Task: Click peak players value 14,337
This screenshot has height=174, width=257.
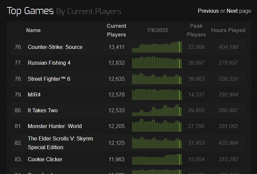Action: click(196, 95)
